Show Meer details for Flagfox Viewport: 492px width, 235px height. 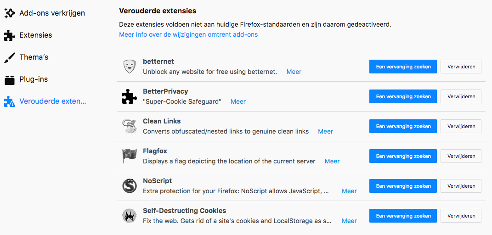coord(332,161)
